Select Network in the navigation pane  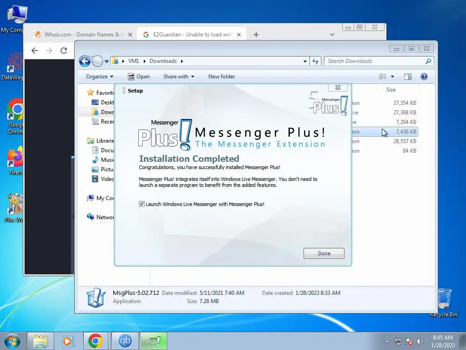(101, 217)
